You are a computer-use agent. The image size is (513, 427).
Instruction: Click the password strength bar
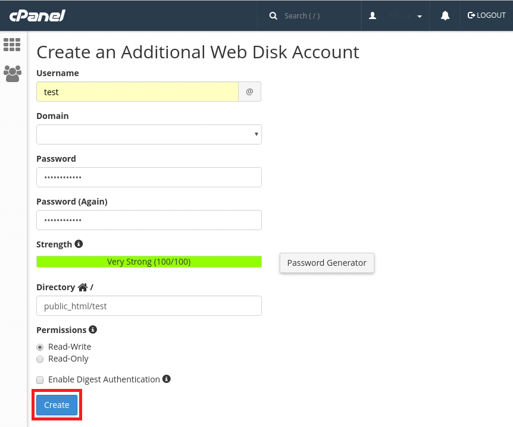(149, 262)
